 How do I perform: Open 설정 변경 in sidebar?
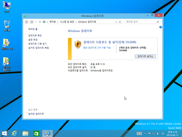pyautogui.click(x=33, y=40)
